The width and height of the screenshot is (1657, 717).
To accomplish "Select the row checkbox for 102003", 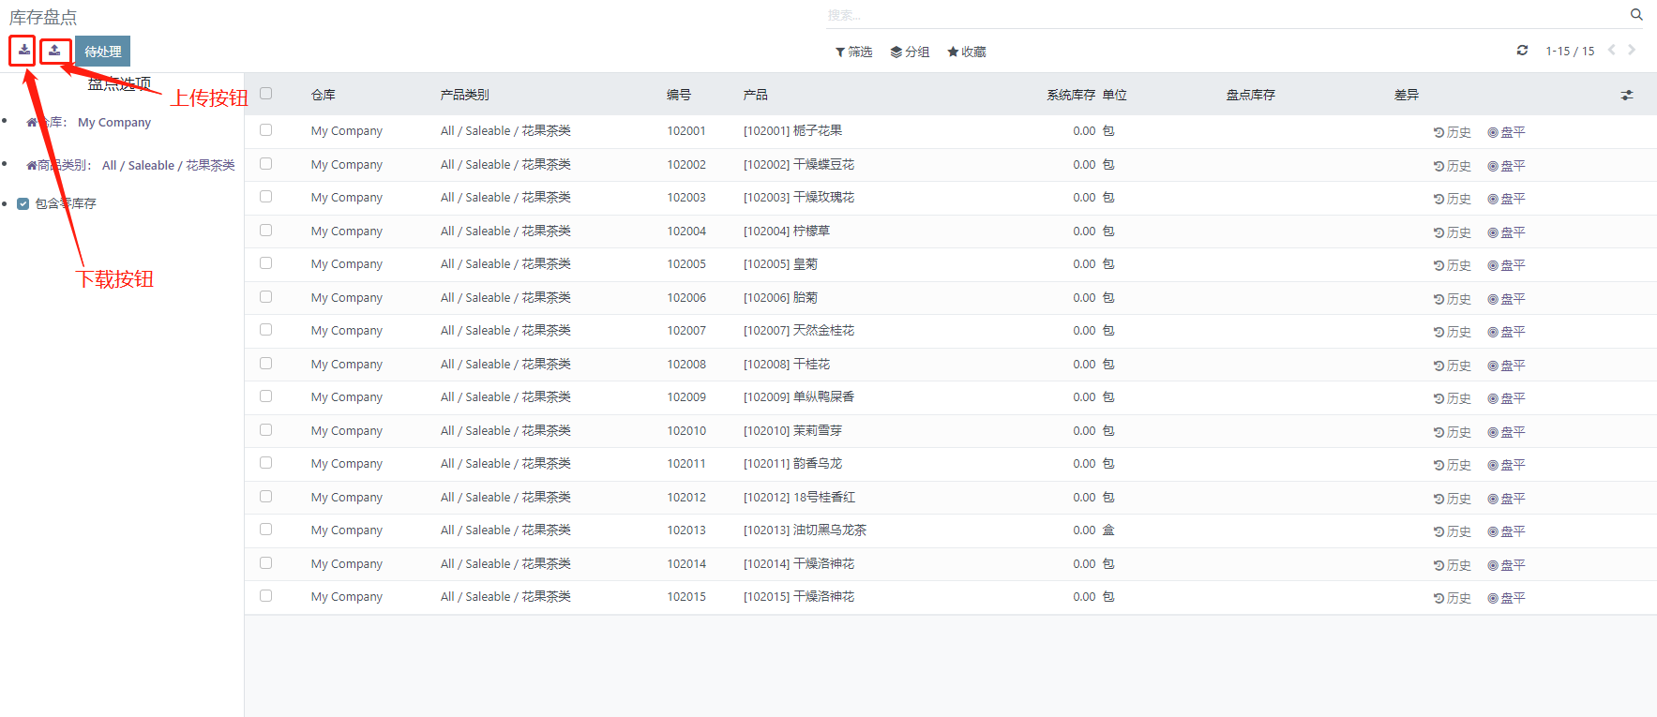I will coord(266,197).
